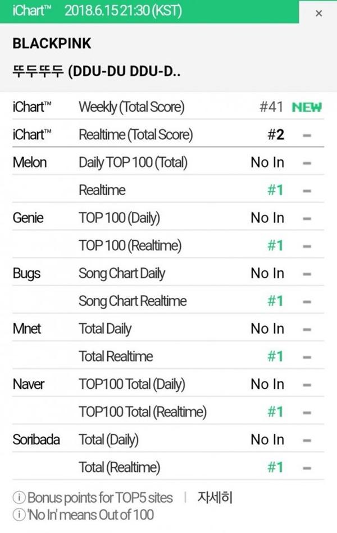
Task: Click the Melon Realtime #1 rank
Action: tap(275, 190)
